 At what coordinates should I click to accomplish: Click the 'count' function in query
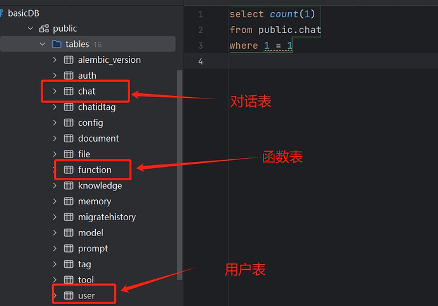284,14
